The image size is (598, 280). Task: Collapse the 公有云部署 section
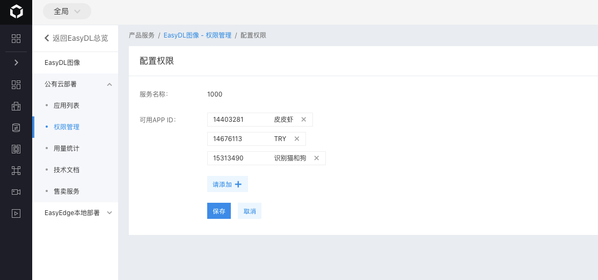click(75, 84)
